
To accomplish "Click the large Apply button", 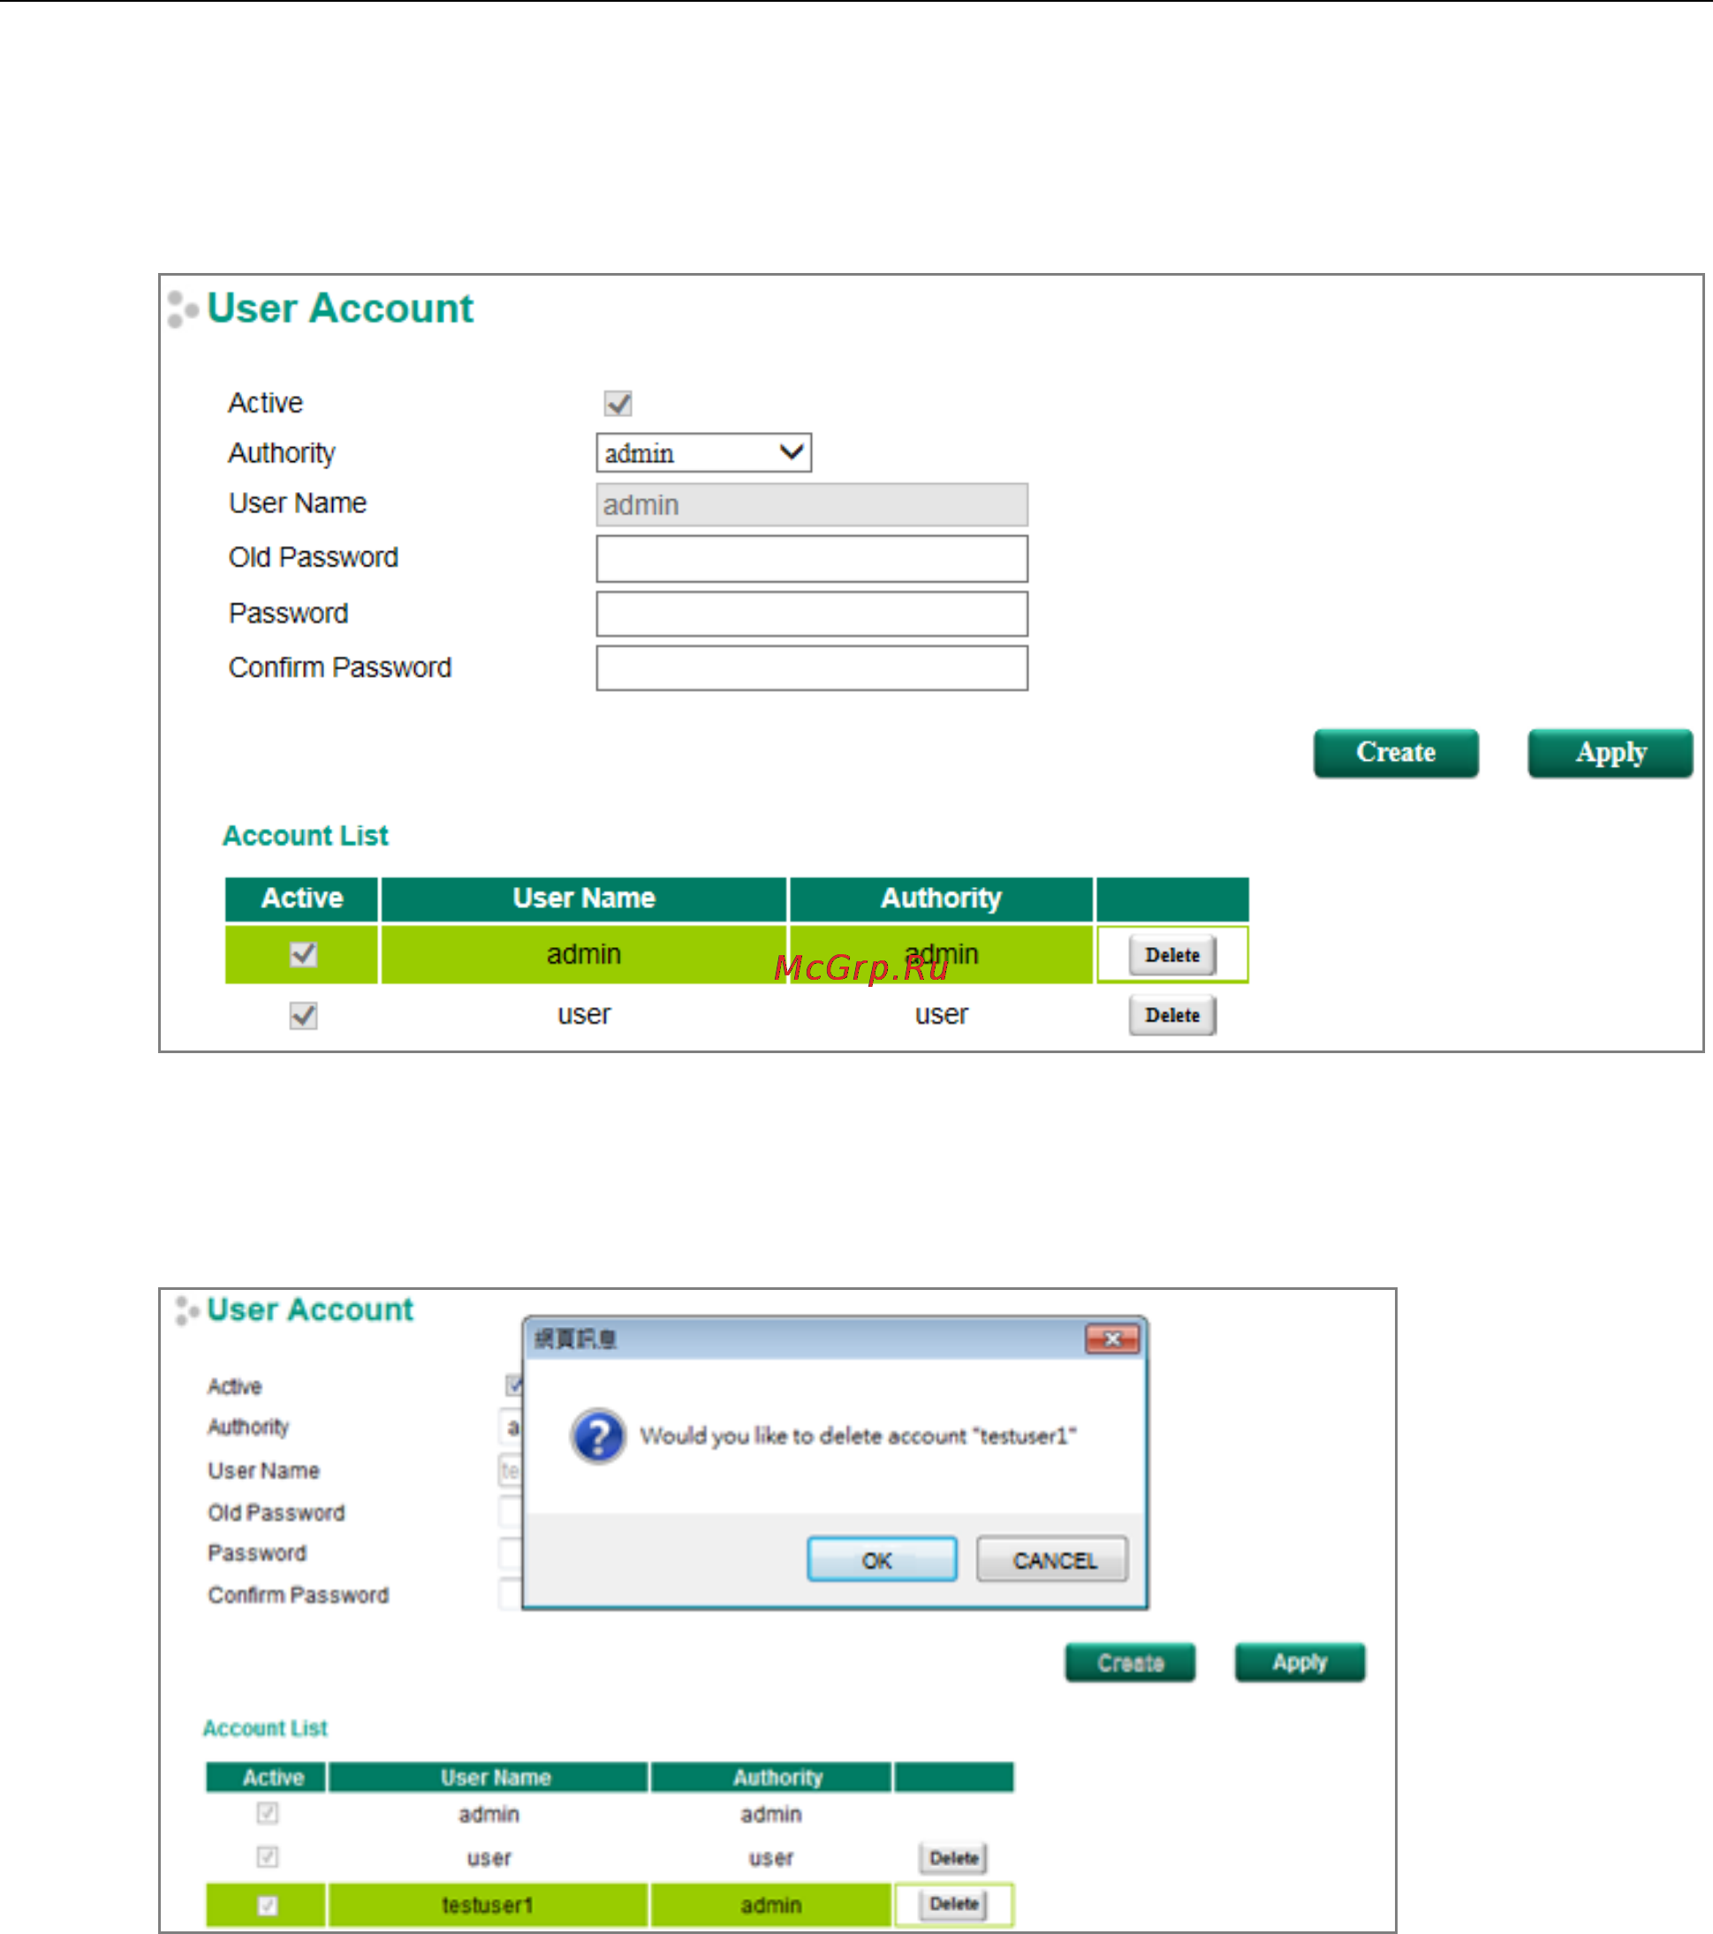I will click(1611, 753).
